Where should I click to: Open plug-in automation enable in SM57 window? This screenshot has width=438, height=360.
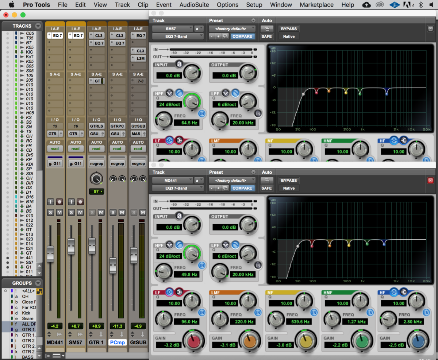(267, 29)
